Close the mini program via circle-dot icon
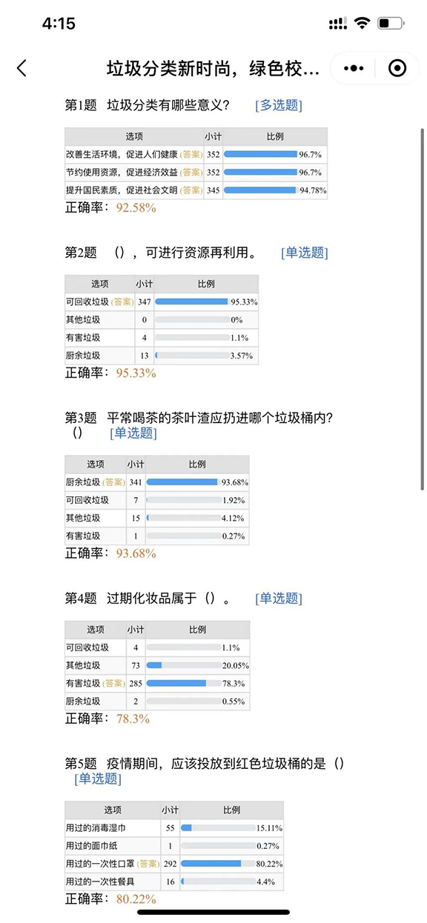The height and width of the screenshot is (923, 427). (x=397, y=69)
